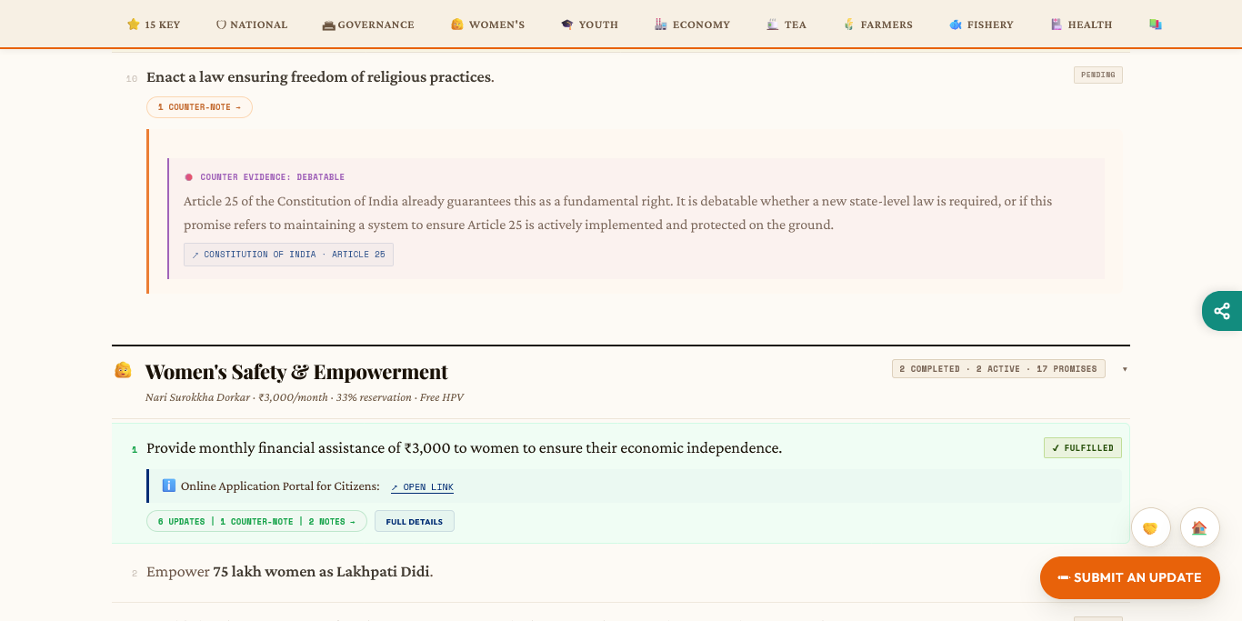
Task: Click the star icon beside 15 Key
Action: (133, 25)
